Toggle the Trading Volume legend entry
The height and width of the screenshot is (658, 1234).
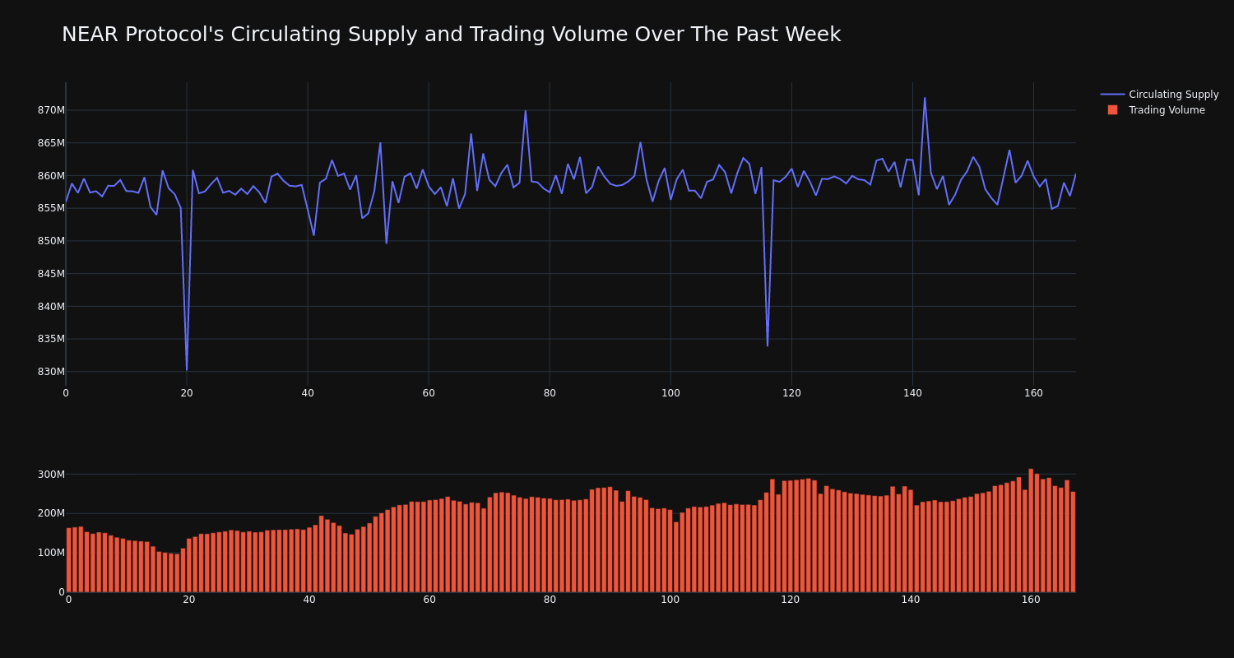click(x=1159, y=110)
